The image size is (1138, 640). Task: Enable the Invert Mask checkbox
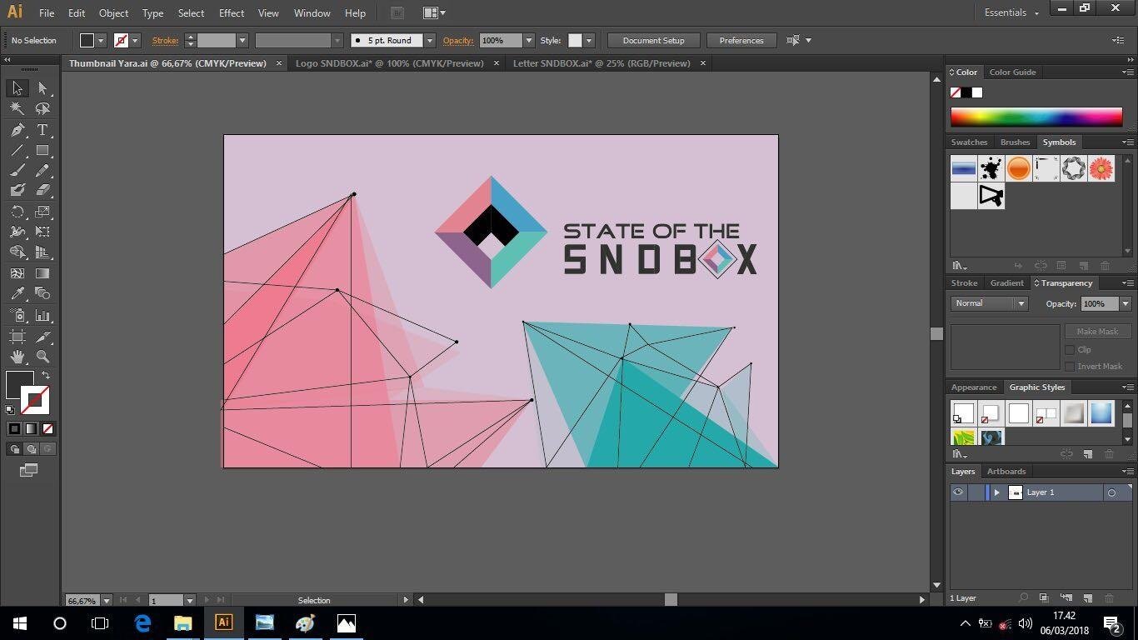[x=1071, y=367]
